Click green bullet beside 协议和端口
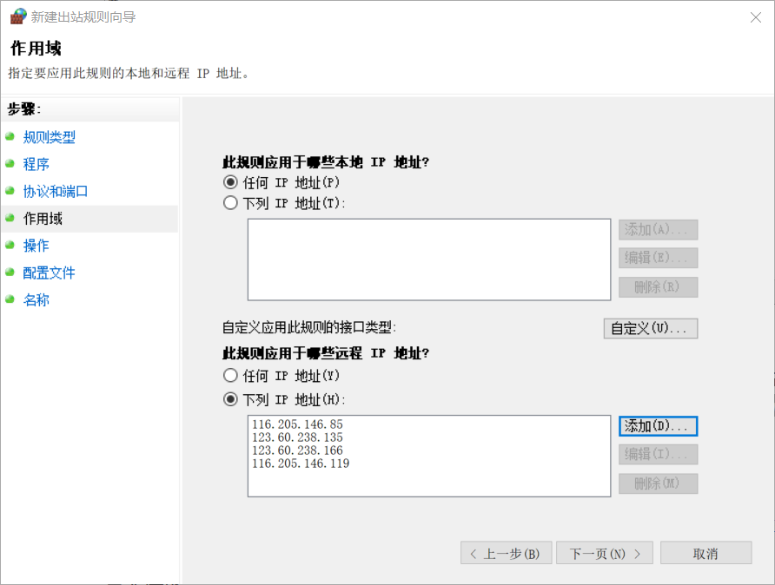This screenshot has width=775, height=585. 10,191
